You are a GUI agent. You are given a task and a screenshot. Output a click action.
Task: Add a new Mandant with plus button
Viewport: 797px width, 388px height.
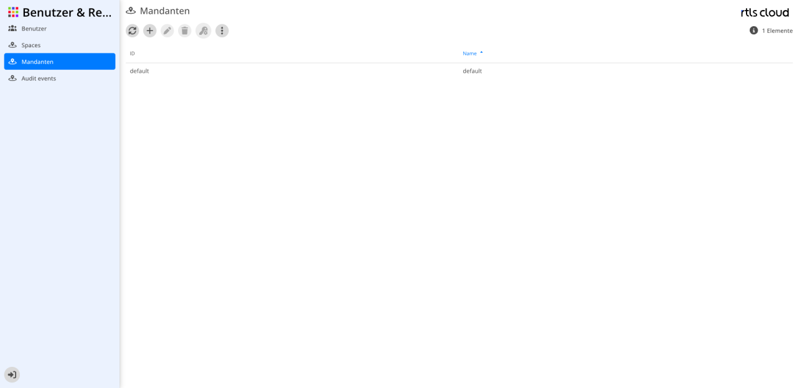[x=150, y=30]
